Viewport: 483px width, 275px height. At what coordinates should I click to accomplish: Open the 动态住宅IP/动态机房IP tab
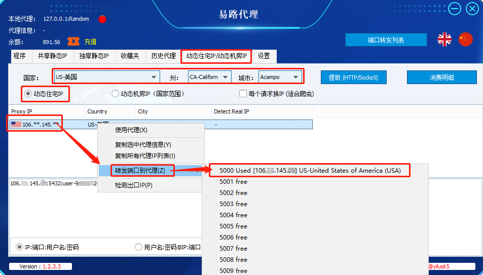[216, 56]
